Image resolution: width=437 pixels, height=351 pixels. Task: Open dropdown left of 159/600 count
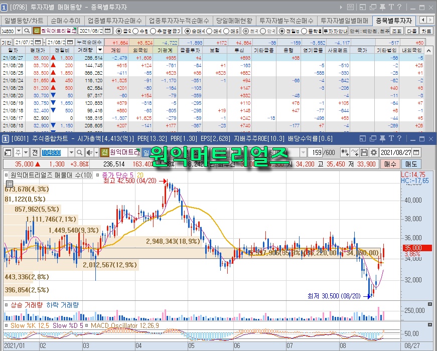pos(303,152)
